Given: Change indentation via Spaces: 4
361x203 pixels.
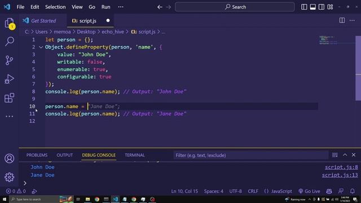Looking at the screenshot, I should coord(213,191).
